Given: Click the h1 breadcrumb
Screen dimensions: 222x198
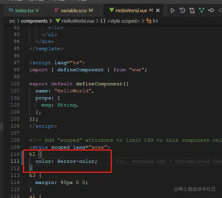Looking at the screenshot, I should coord(155,21).
